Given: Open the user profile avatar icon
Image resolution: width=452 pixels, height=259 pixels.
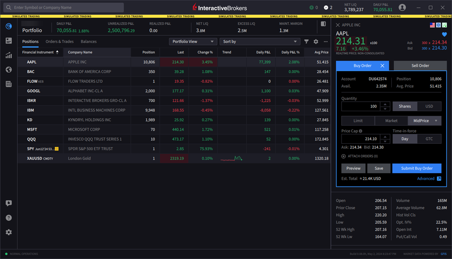Looking at the screenshot, I should [x=402, y=8].
